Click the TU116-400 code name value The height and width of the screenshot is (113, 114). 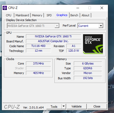(38, 46)
